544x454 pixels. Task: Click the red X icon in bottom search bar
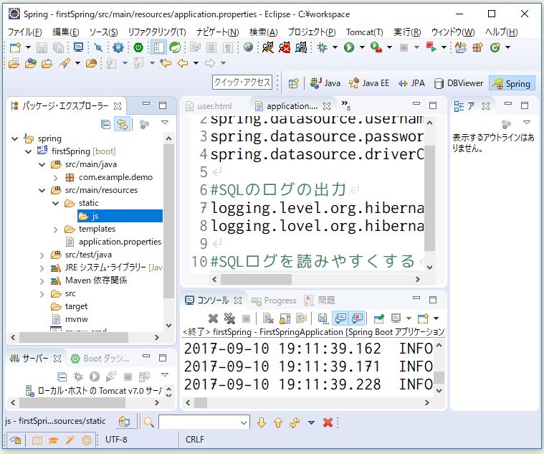[x=328, y=422]
